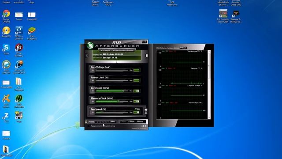This screenshot has width=282, height=159.
Task: Select the Снимок88 image file on the desktop
Action: coord(32,16)
